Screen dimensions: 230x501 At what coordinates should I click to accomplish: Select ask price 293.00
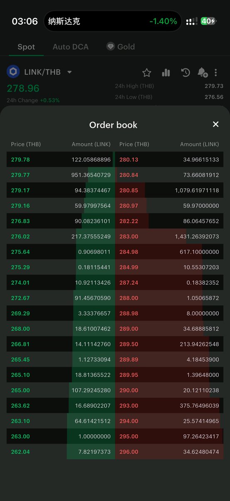[129, 405]
